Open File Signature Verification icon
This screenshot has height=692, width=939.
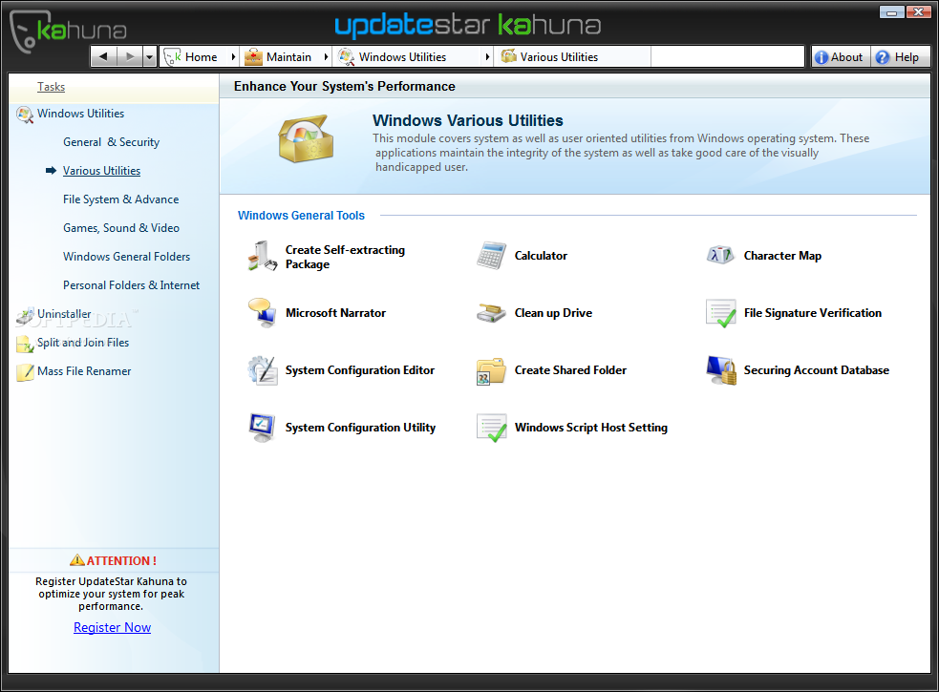[x=720, y=313]
